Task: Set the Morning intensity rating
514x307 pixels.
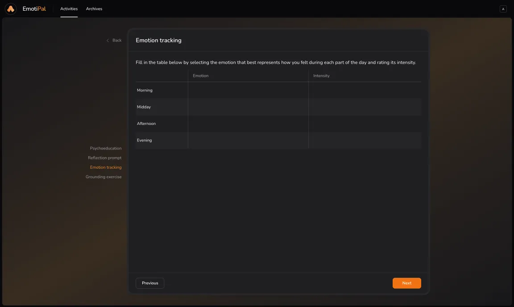Action: point(365,90)
